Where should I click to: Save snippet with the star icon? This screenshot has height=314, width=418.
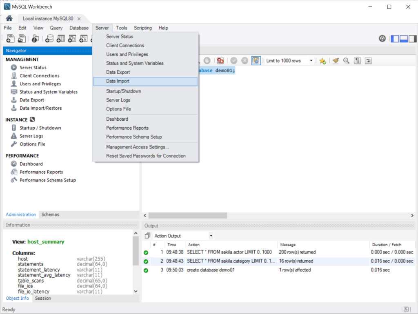point(322,61)
